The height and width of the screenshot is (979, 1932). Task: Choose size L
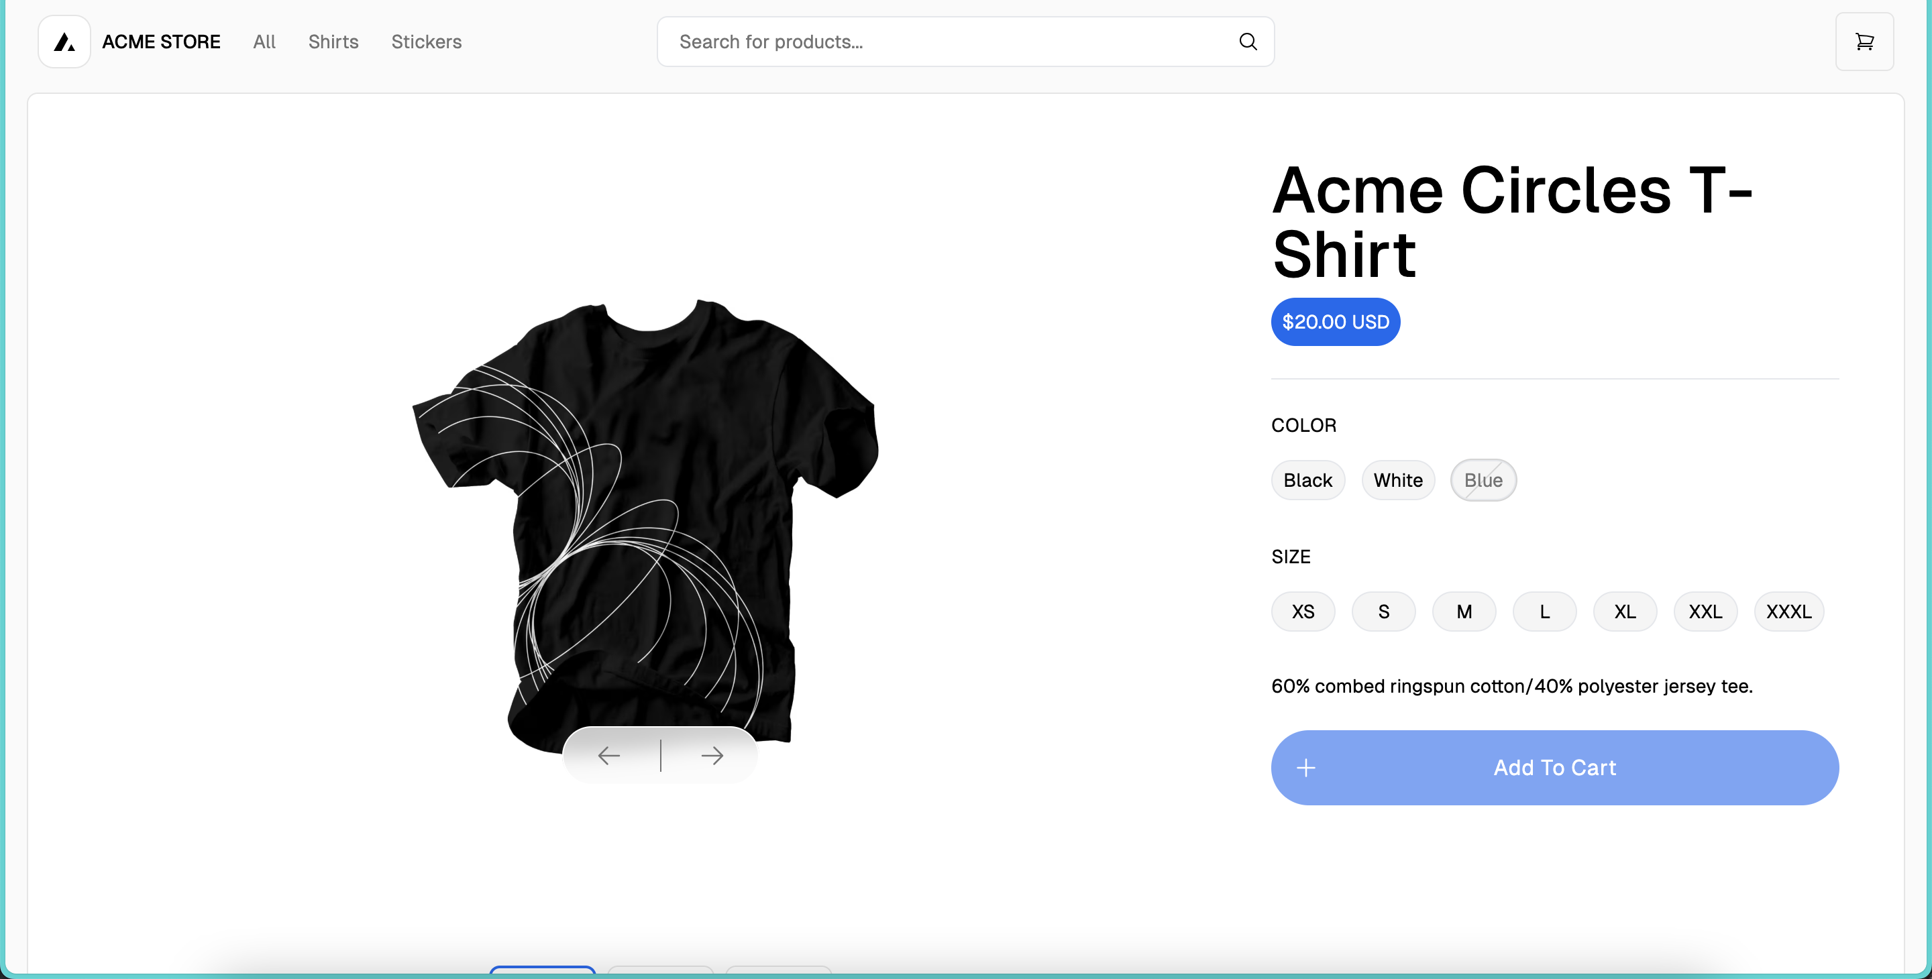point(1544,612)
